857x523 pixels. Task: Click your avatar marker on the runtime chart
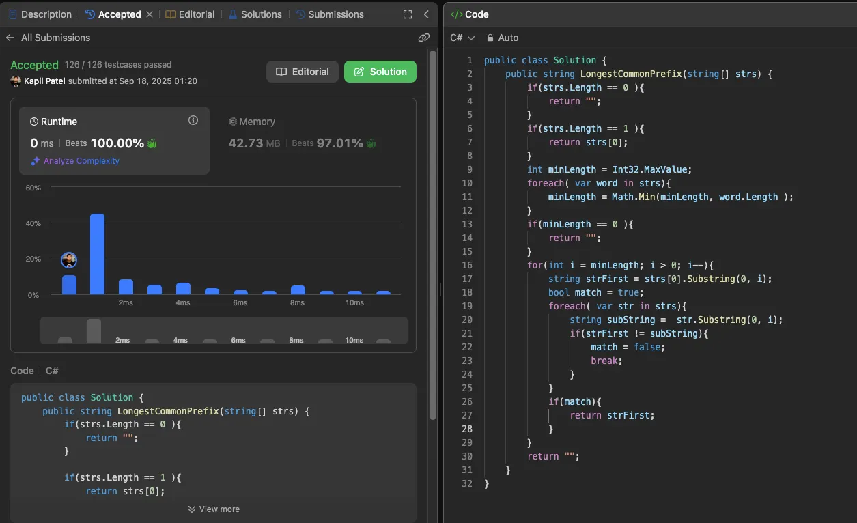(x=68, y=260)
